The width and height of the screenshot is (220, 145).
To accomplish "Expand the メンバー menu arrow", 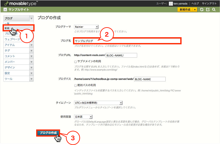I will (x=31, y=62).
